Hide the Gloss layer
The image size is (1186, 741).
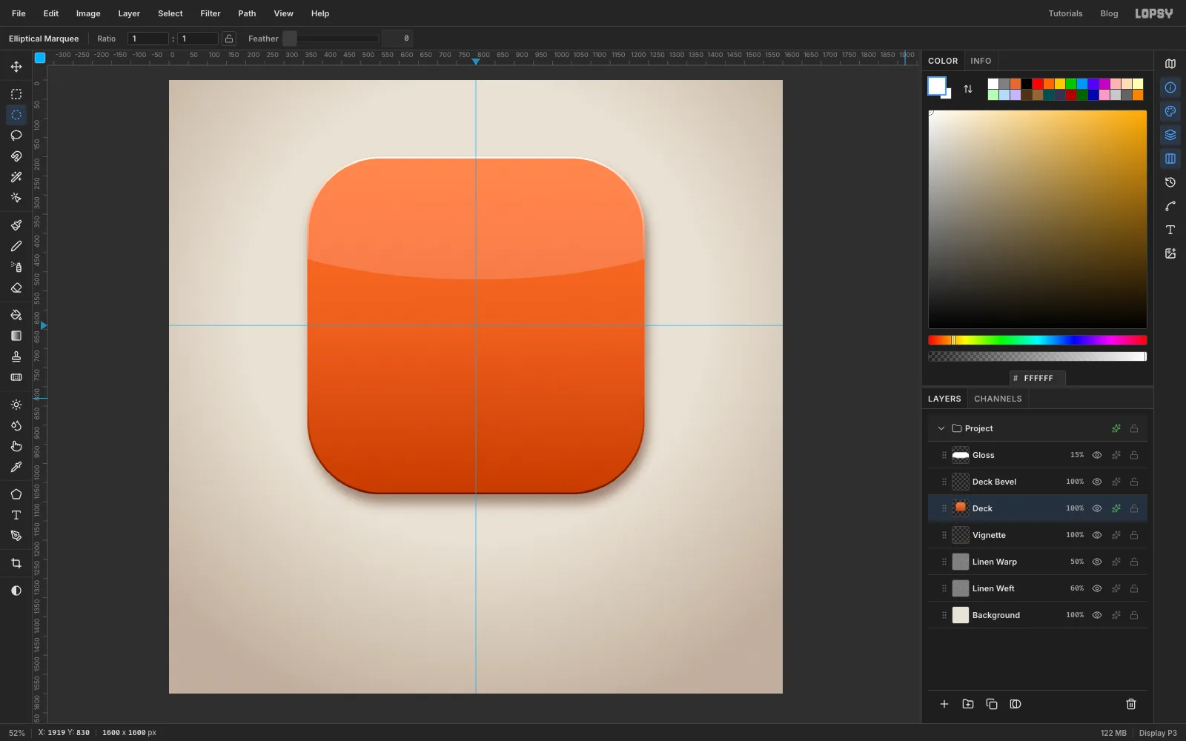tap(1097, 455)
